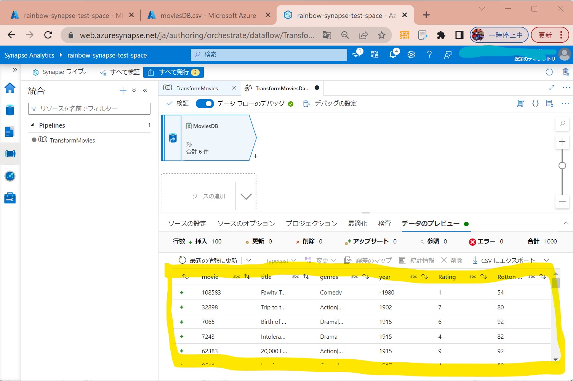Open the refresh options dropdown arrow
Image resolution: width=573 pixels, height=381 pixels.
pyautogui.click(x=249, y=260)
